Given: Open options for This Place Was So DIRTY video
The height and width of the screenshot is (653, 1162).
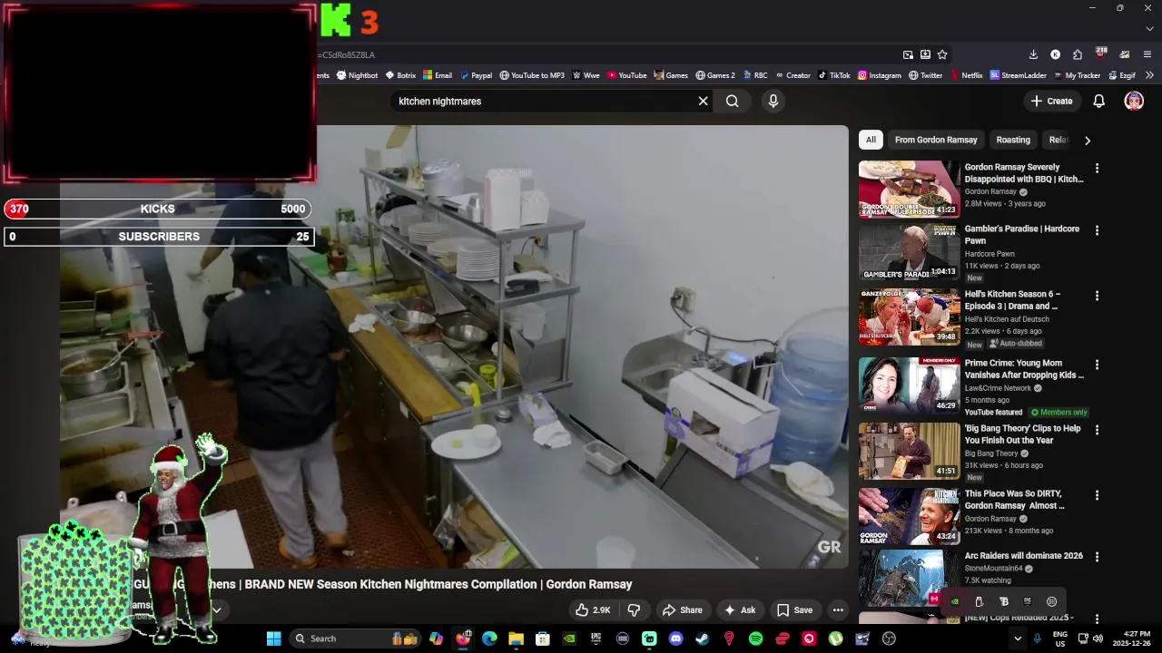Looking at the screenshot, I should [x=1097, y=495].
